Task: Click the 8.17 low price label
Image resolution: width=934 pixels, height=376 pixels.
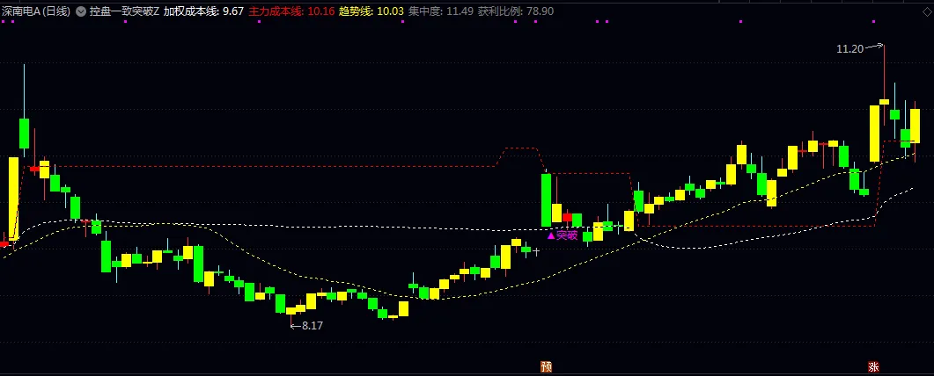Action: tap(313, 326)
